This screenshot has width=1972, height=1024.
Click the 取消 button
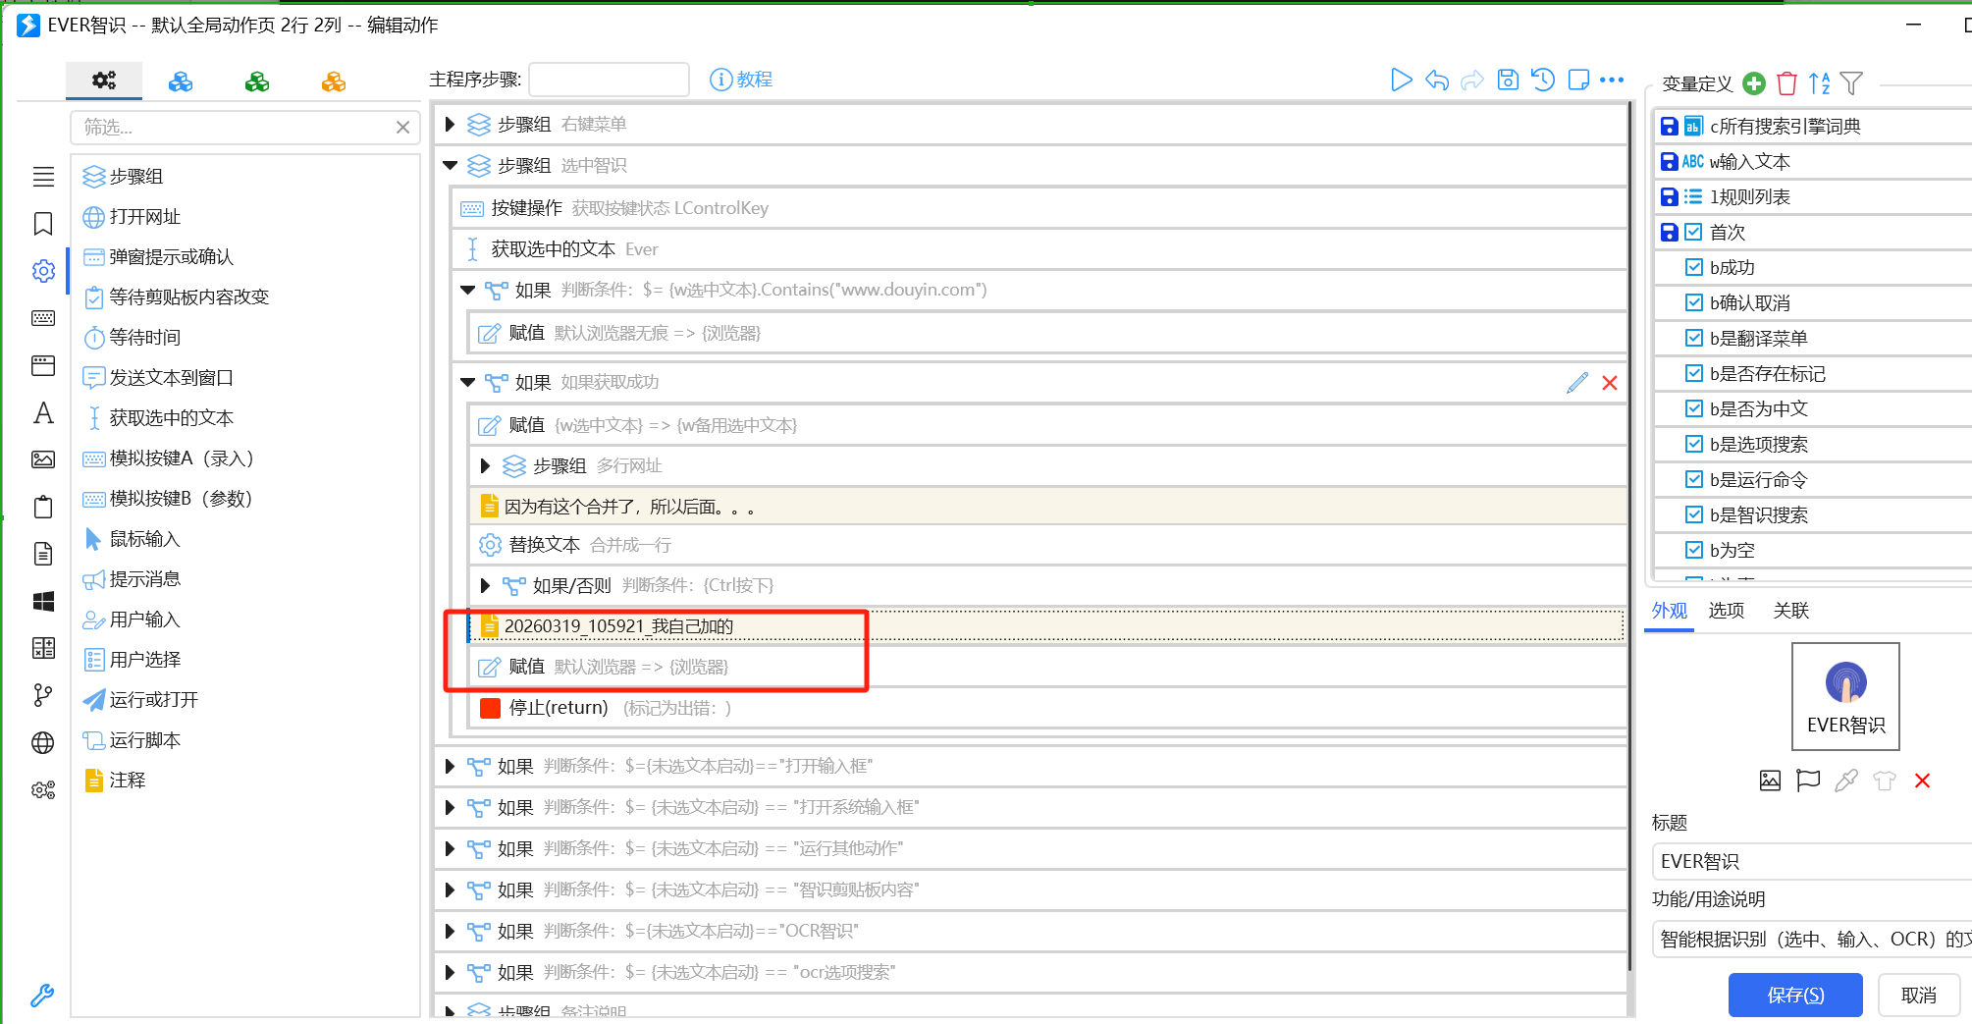[1919, 996]
